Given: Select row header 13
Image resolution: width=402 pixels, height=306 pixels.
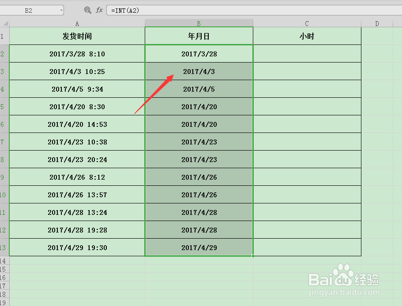Looking at the screenshot, I should [4, 247].
